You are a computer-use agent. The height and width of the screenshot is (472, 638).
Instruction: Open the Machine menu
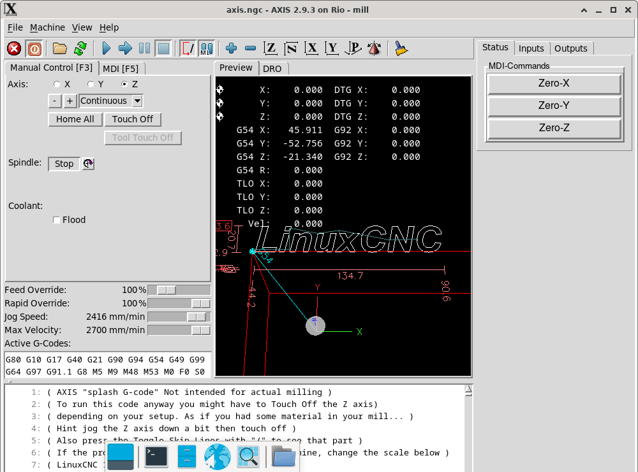[47, 27]
